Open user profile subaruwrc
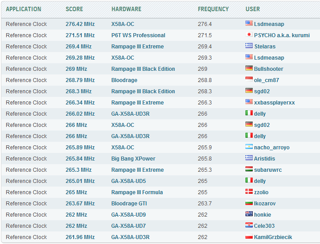 [268, 170]
